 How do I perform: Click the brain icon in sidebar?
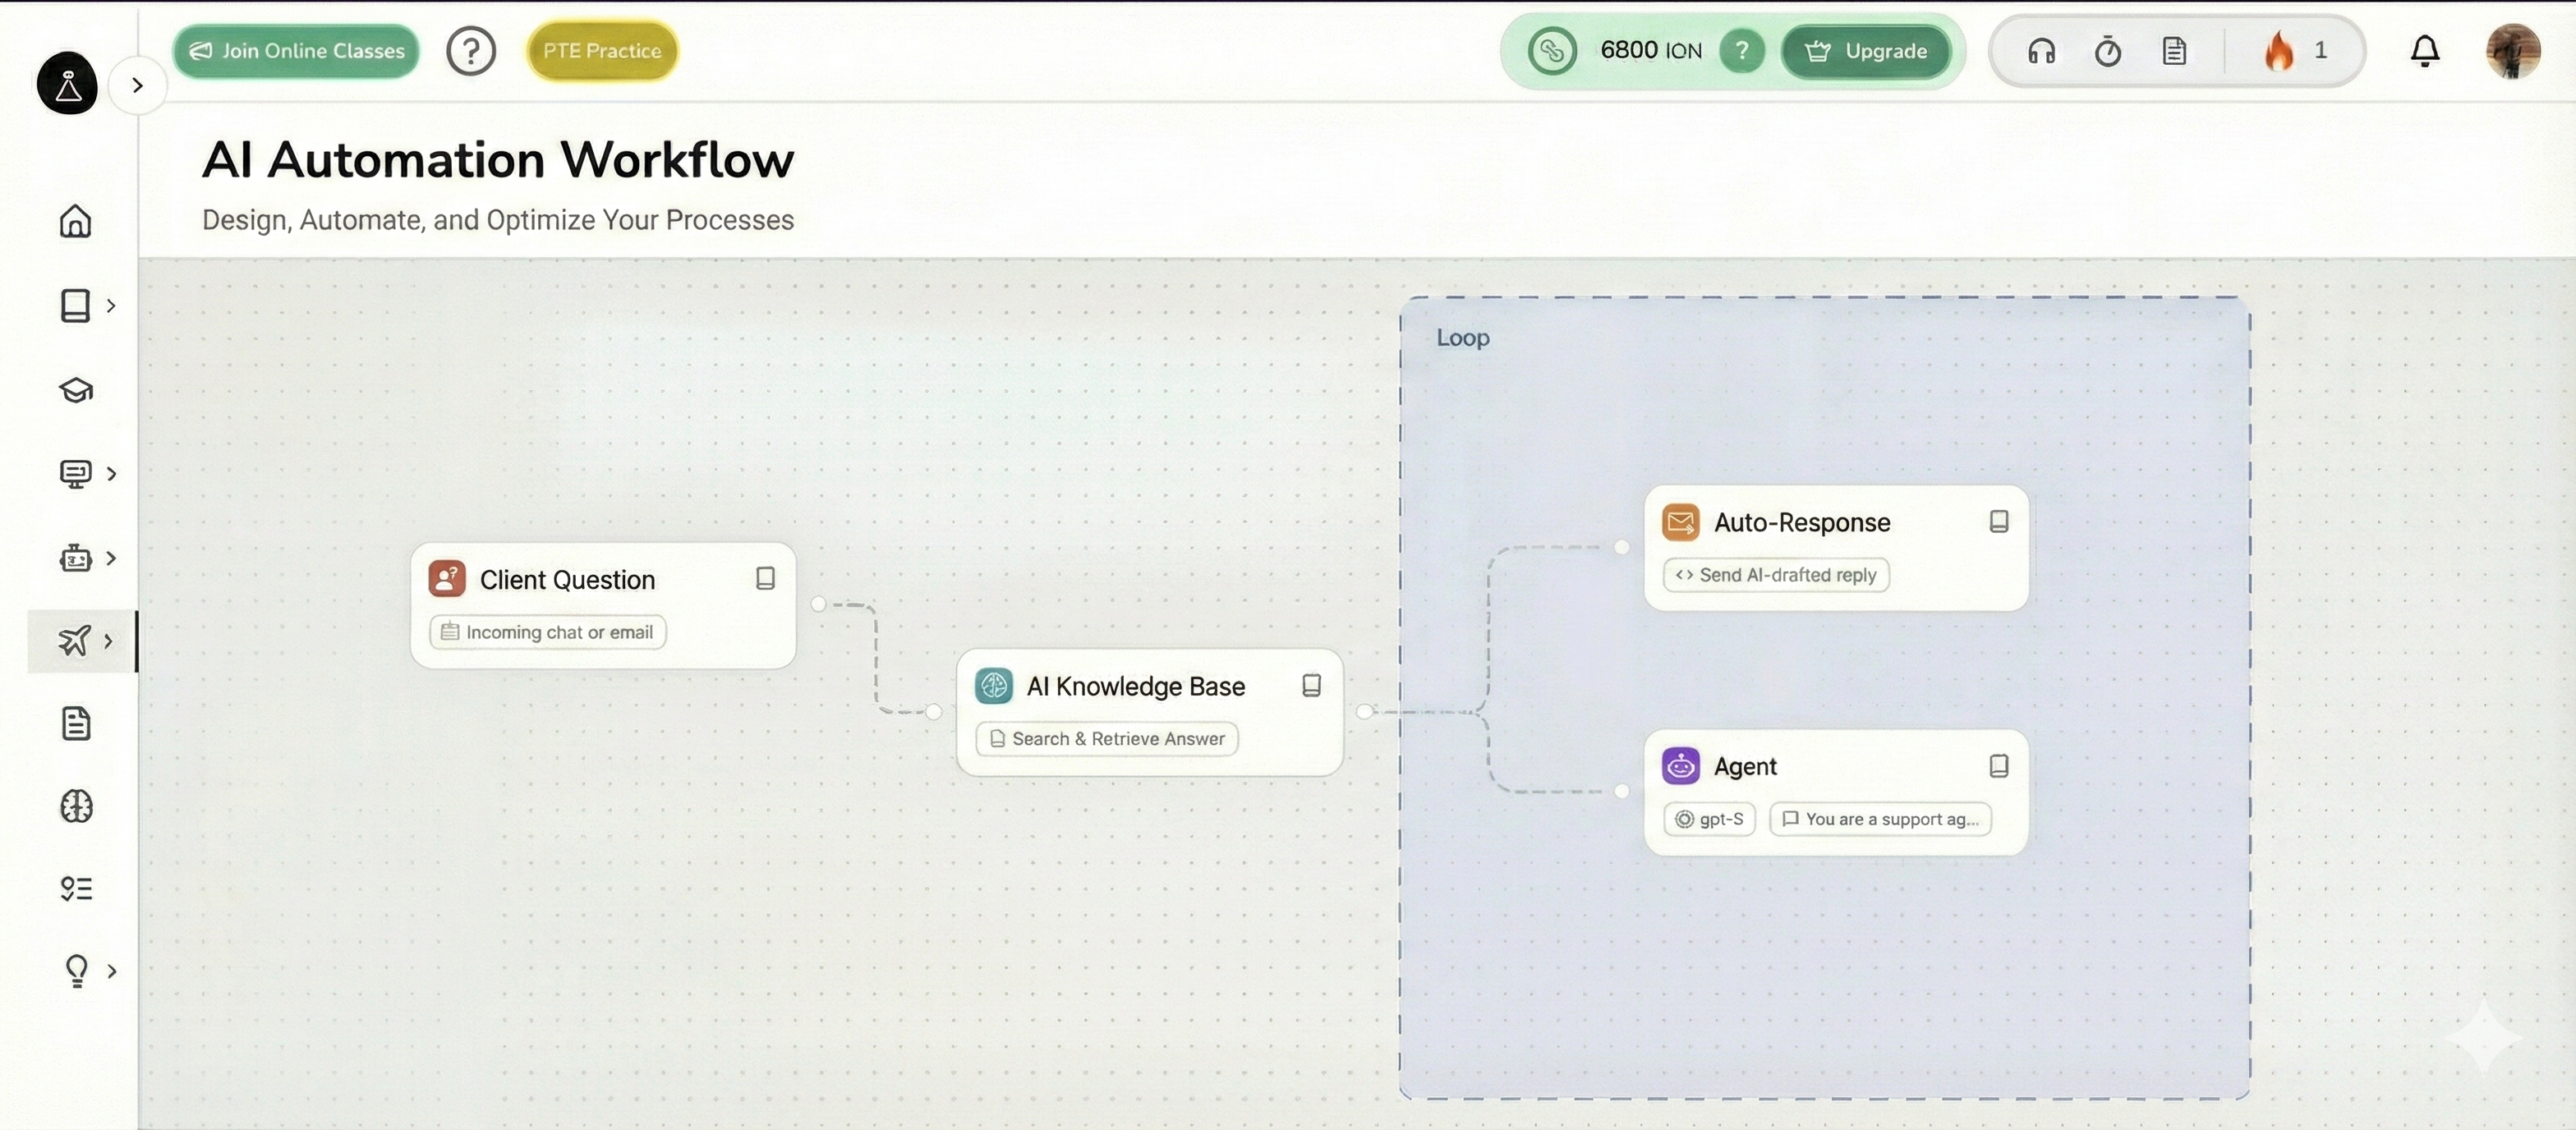pyautogui.click(x=76, y=806)
